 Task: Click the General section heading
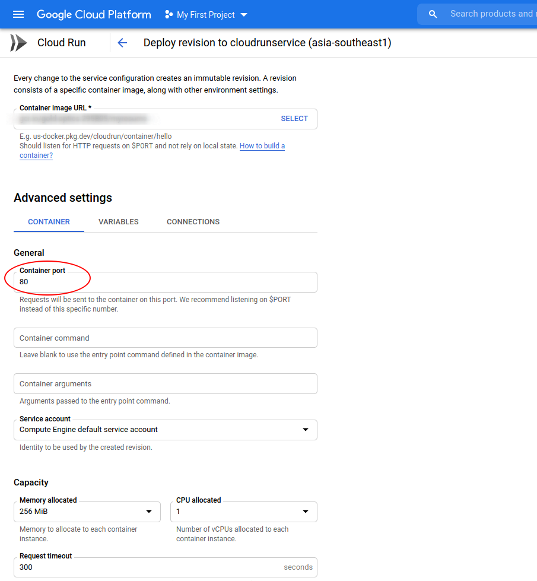click(29, 253)
